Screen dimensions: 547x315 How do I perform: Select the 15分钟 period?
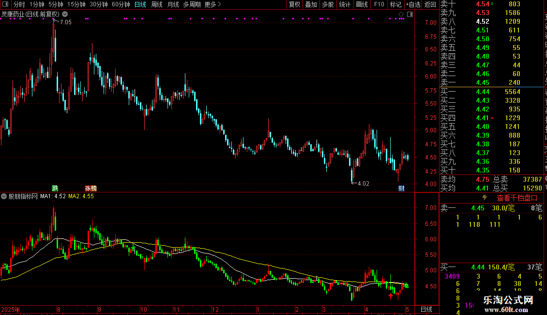[76, 4]
